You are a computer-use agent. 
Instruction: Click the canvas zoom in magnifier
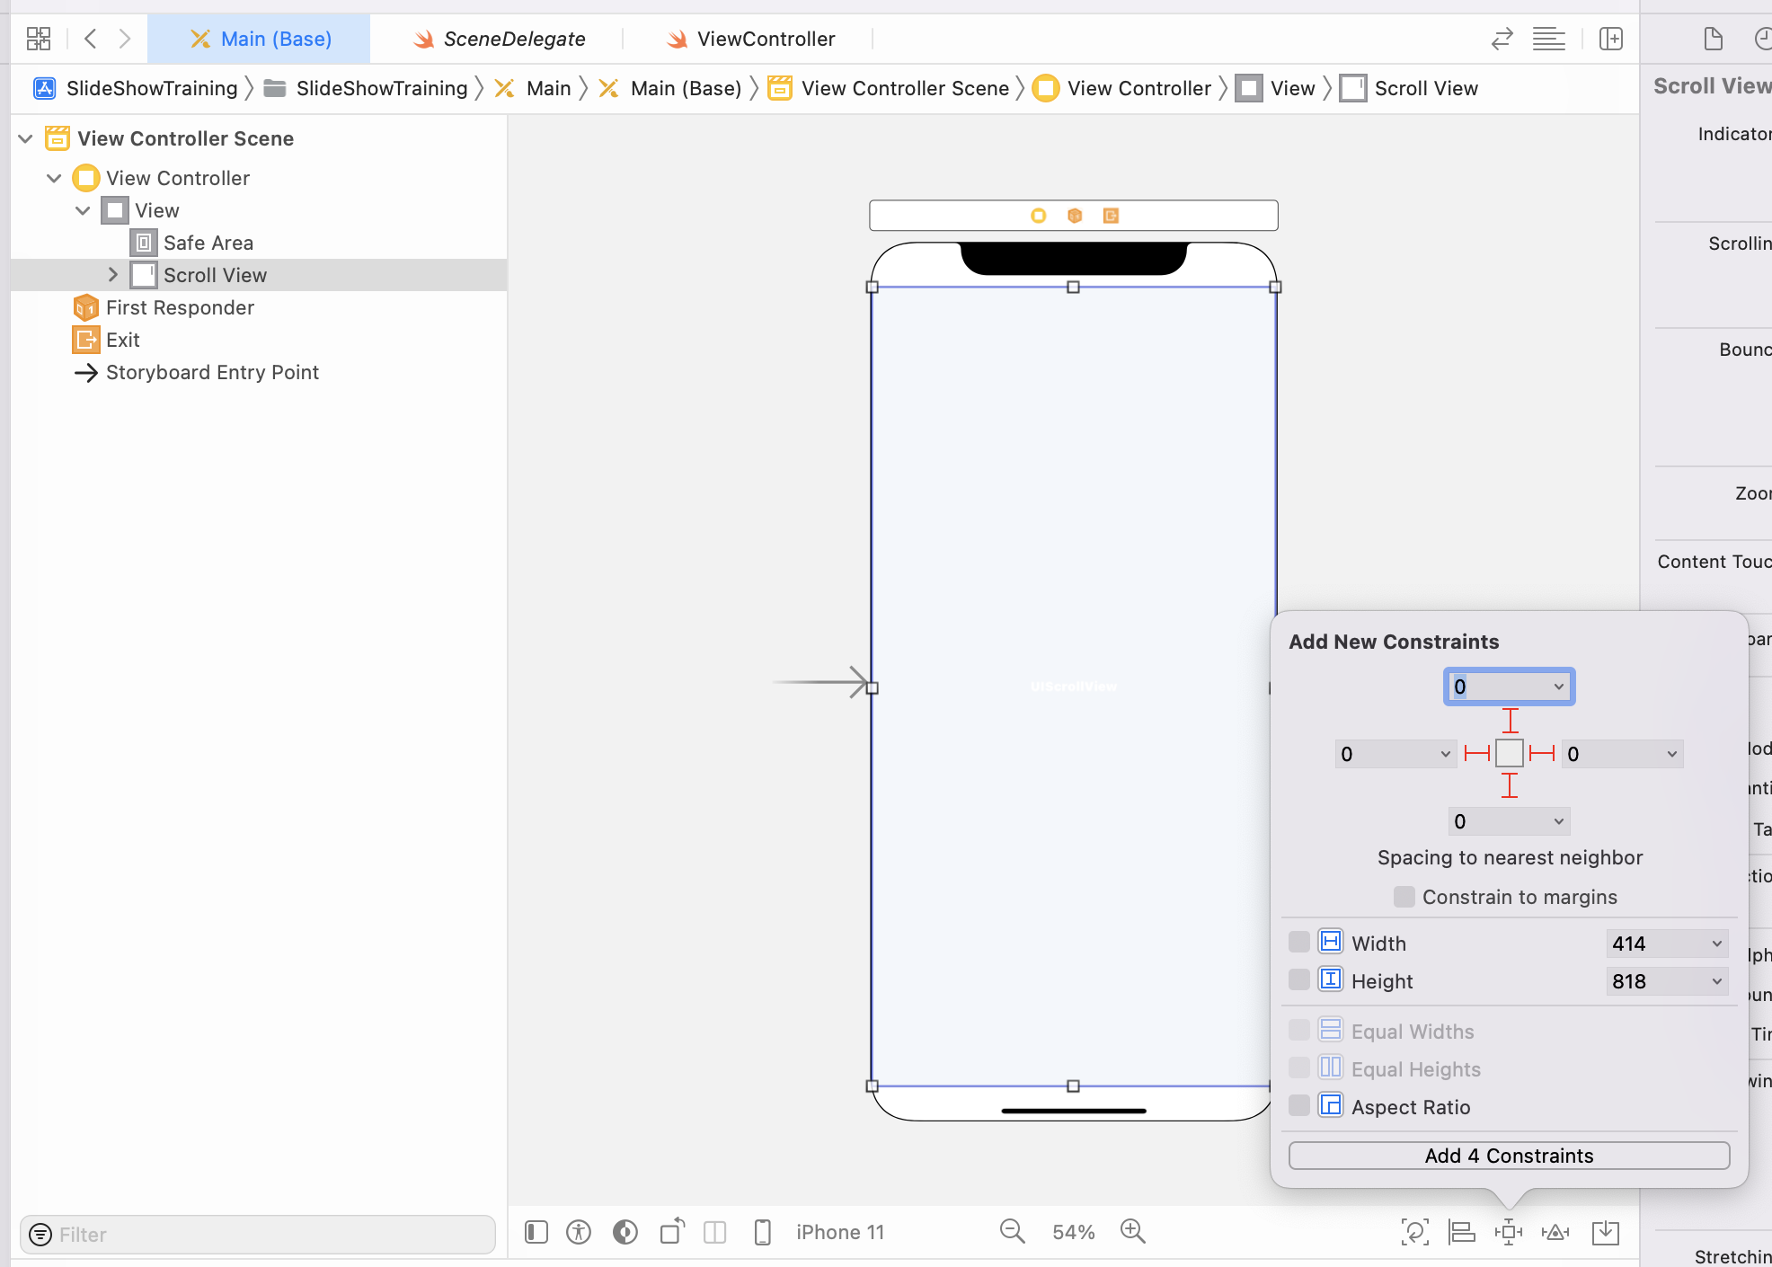point(1133,1231)
